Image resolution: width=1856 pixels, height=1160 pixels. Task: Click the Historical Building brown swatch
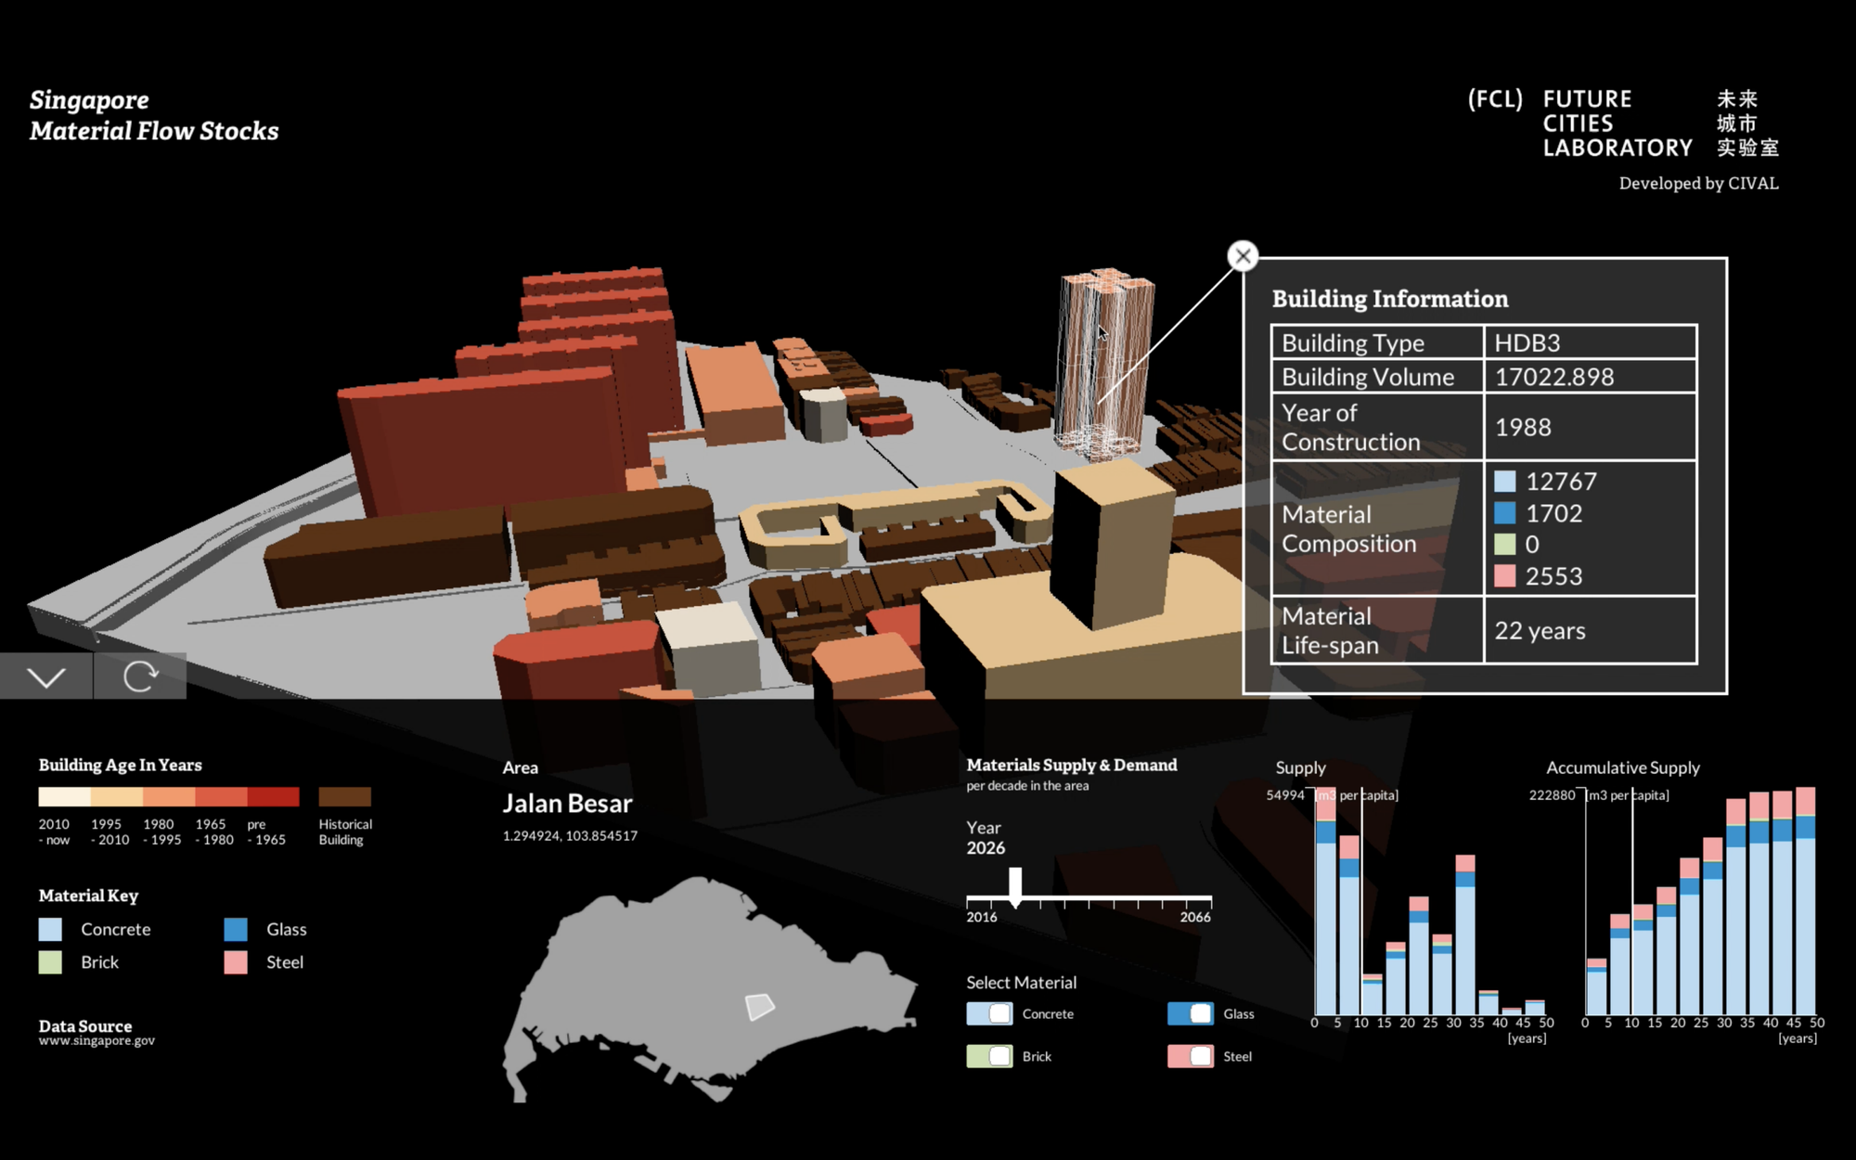(x=344, y=796)
